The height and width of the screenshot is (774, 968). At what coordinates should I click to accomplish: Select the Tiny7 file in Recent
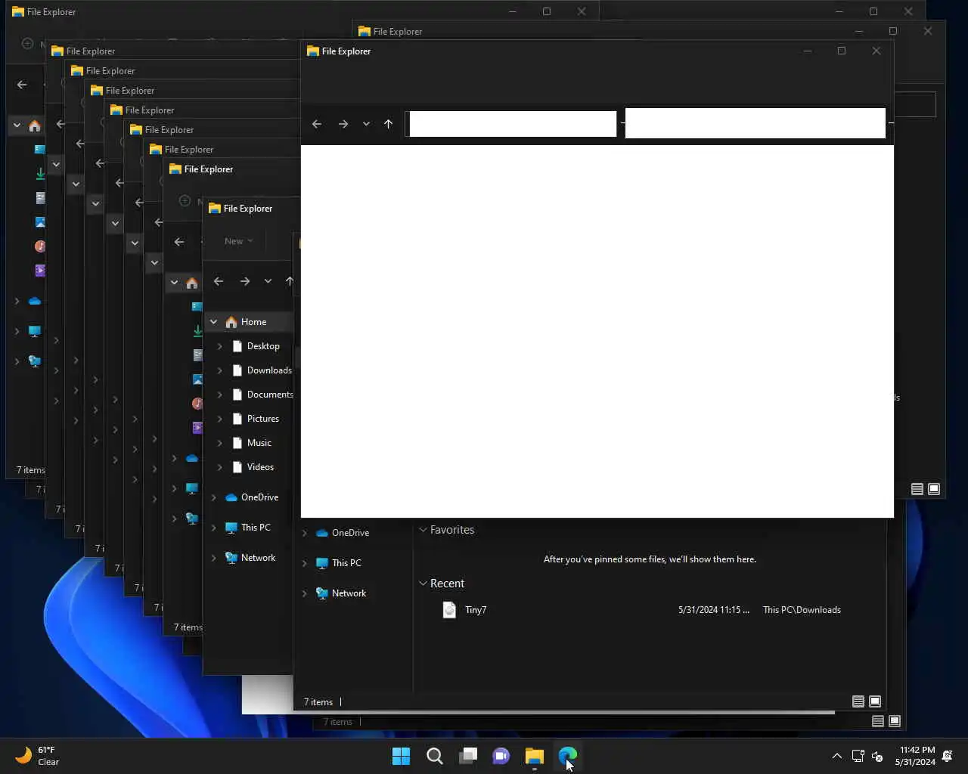coord(464,610)
